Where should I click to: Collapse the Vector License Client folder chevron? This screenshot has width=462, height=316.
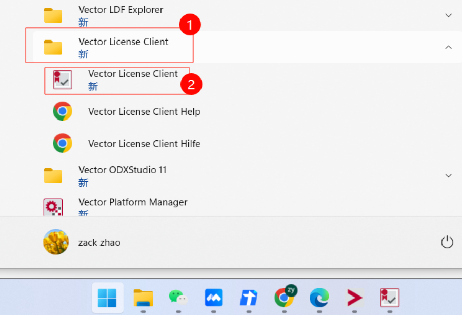click(x=449, y=47)
